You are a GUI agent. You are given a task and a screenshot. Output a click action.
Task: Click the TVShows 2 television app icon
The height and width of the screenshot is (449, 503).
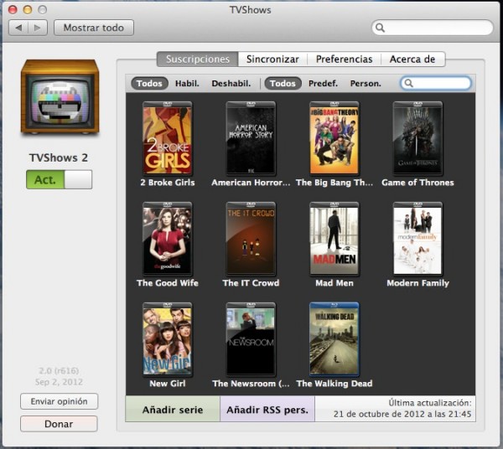click(60, 97)
